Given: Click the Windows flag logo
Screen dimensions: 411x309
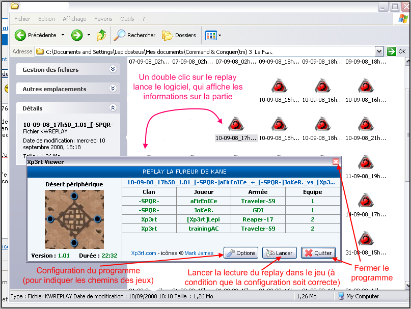Looking at the screenshot, I should (x=403, y=19).
